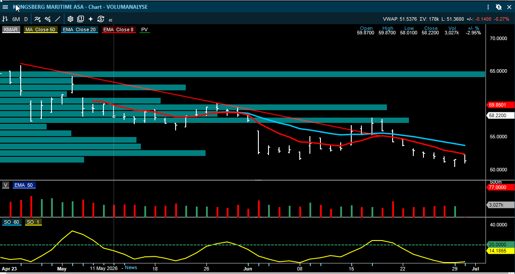
Task: Open the three-dot options menu
Action: click(489, 7)
